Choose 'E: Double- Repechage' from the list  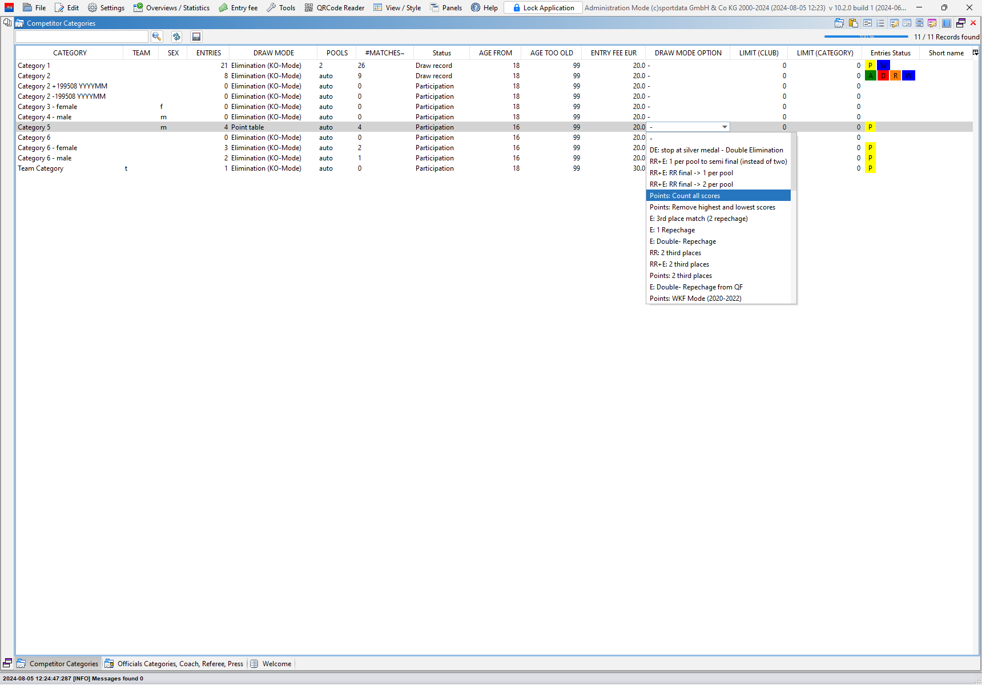tap(682, 241)
